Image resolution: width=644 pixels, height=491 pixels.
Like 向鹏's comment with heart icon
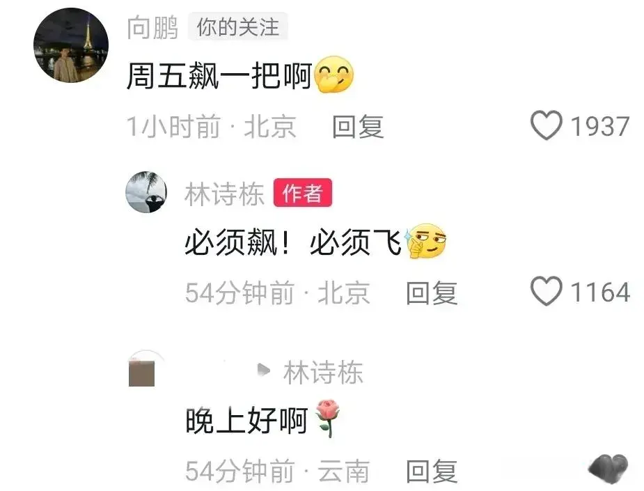547,126
